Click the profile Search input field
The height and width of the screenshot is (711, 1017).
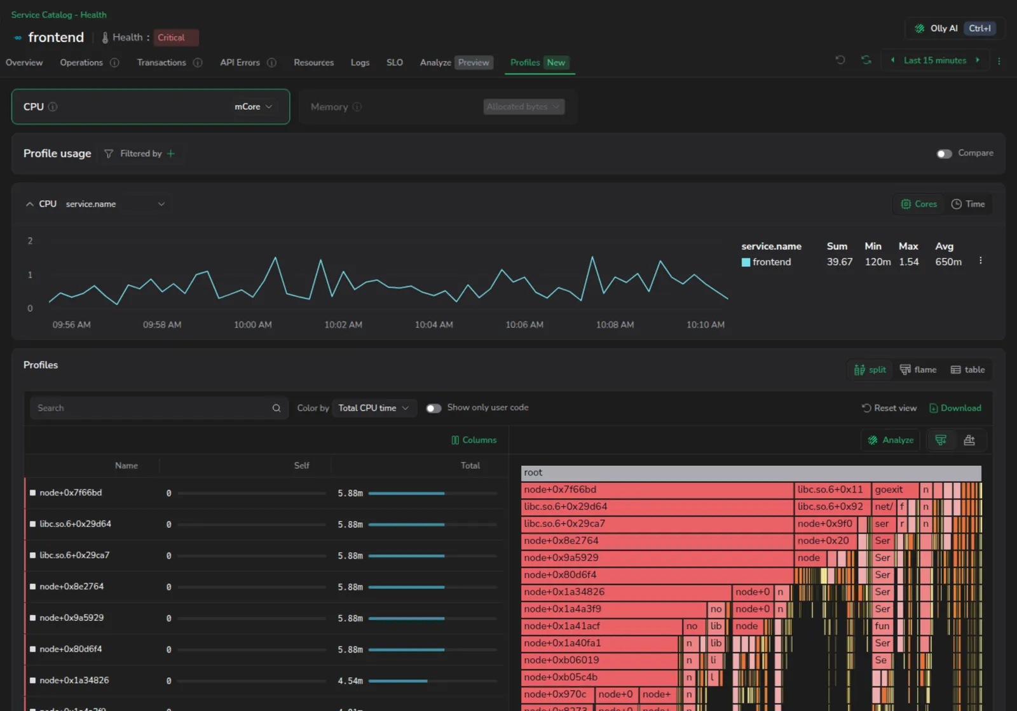tap(158, 408)
